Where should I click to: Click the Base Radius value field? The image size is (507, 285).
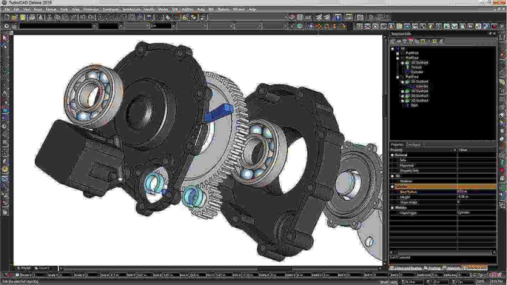tap(470, 192)
